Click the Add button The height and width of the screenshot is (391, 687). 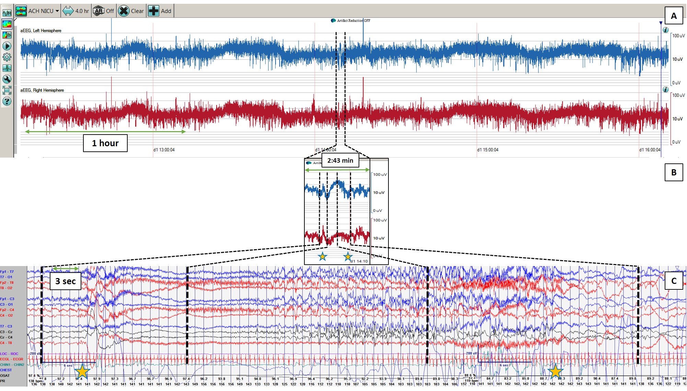160,11
